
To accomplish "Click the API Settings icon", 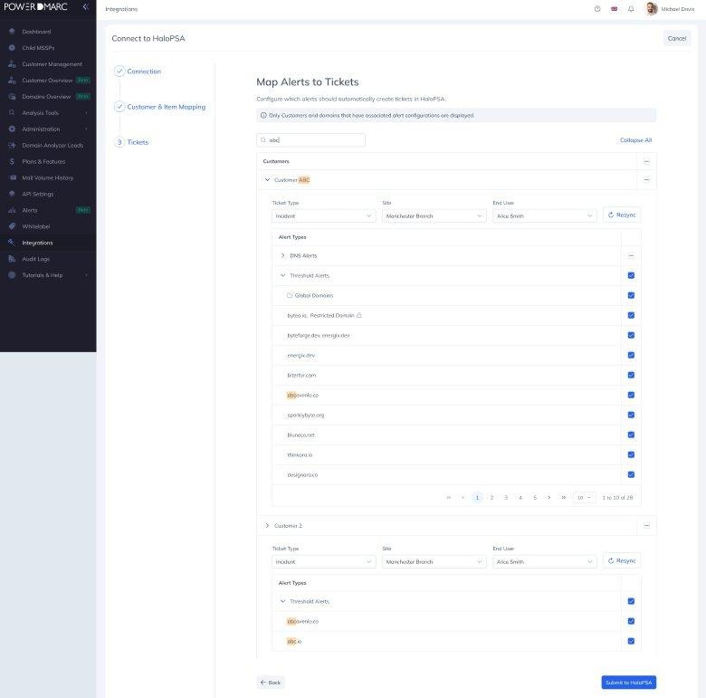I will [12, 194].
